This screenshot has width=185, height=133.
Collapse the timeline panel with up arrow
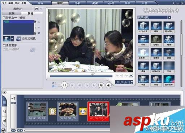(x=4, y=93)
